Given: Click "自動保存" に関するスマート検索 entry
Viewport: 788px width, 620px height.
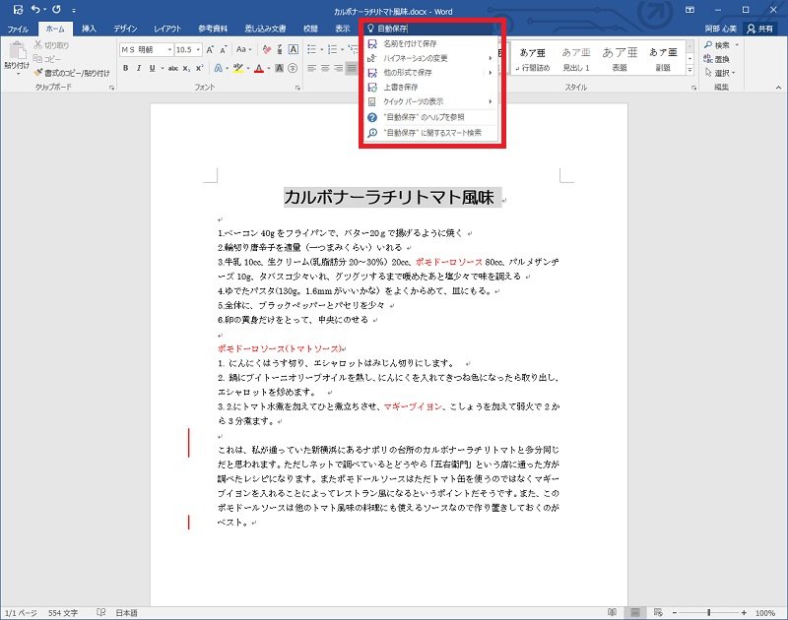Looking at the screenshot, I should (431, 133).
